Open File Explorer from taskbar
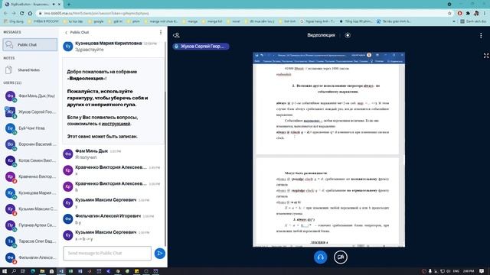Screen dimensions: 490x275 [x=42, y=271]
